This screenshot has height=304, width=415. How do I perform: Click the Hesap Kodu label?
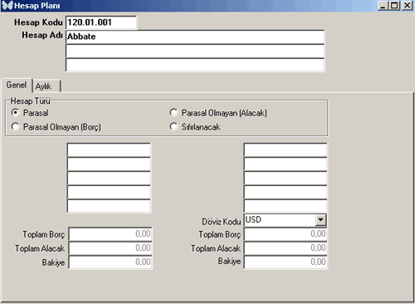pos(38,22)
